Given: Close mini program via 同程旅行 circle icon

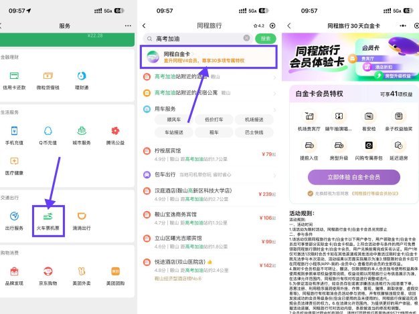Looking at the screenshot, I should (272, 25).
